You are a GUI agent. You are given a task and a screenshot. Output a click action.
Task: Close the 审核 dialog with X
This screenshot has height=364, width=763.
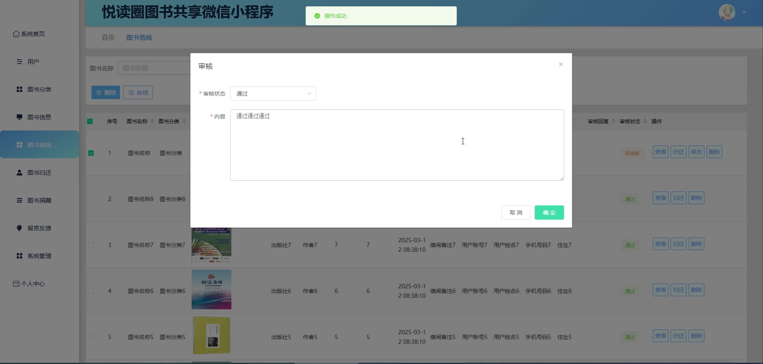(x=561, y=64)
